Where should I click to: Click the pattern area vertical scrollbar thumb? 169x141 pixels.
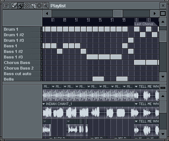pyautogui.click(x=163, y=36)
